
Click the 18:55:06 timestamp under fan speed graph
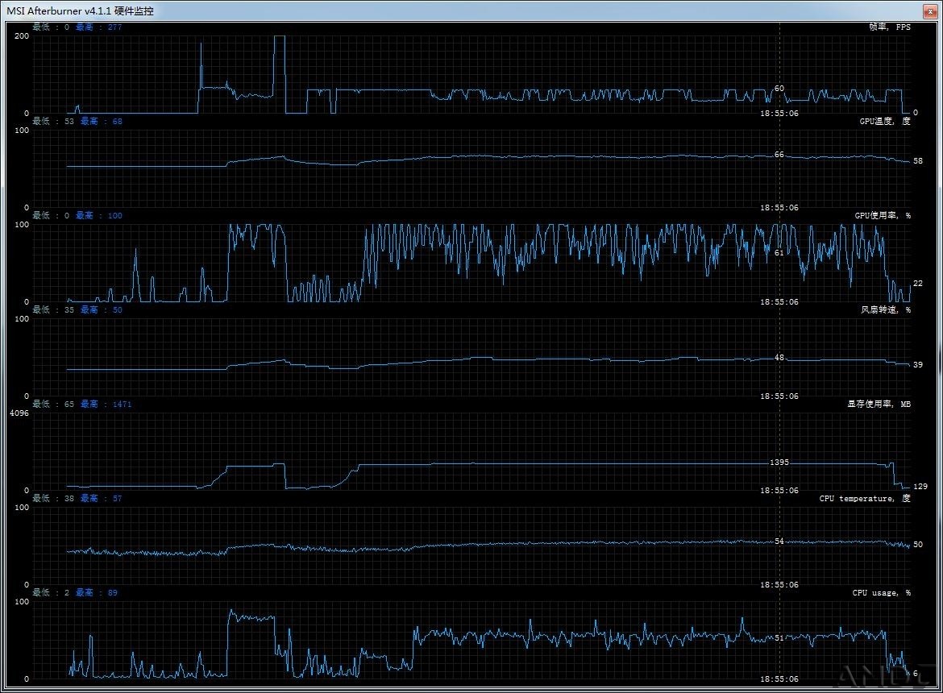tap(779, 396)
